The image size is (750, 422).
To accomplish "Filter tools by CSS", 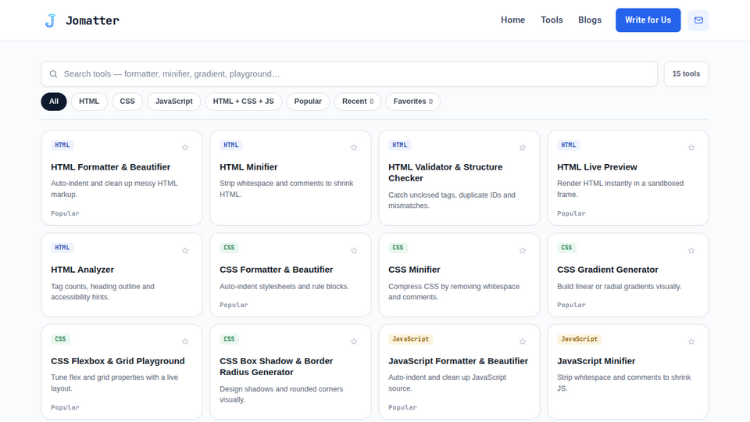I will [127, 102].
